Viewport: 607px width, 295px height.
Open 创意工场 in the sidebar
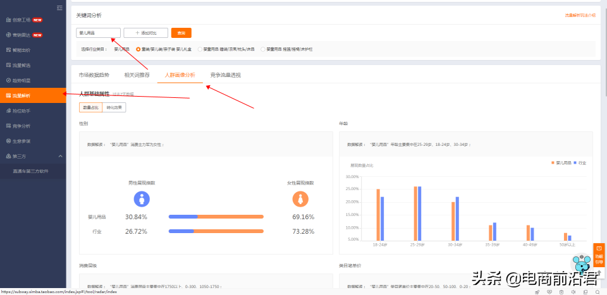point(21,20)
